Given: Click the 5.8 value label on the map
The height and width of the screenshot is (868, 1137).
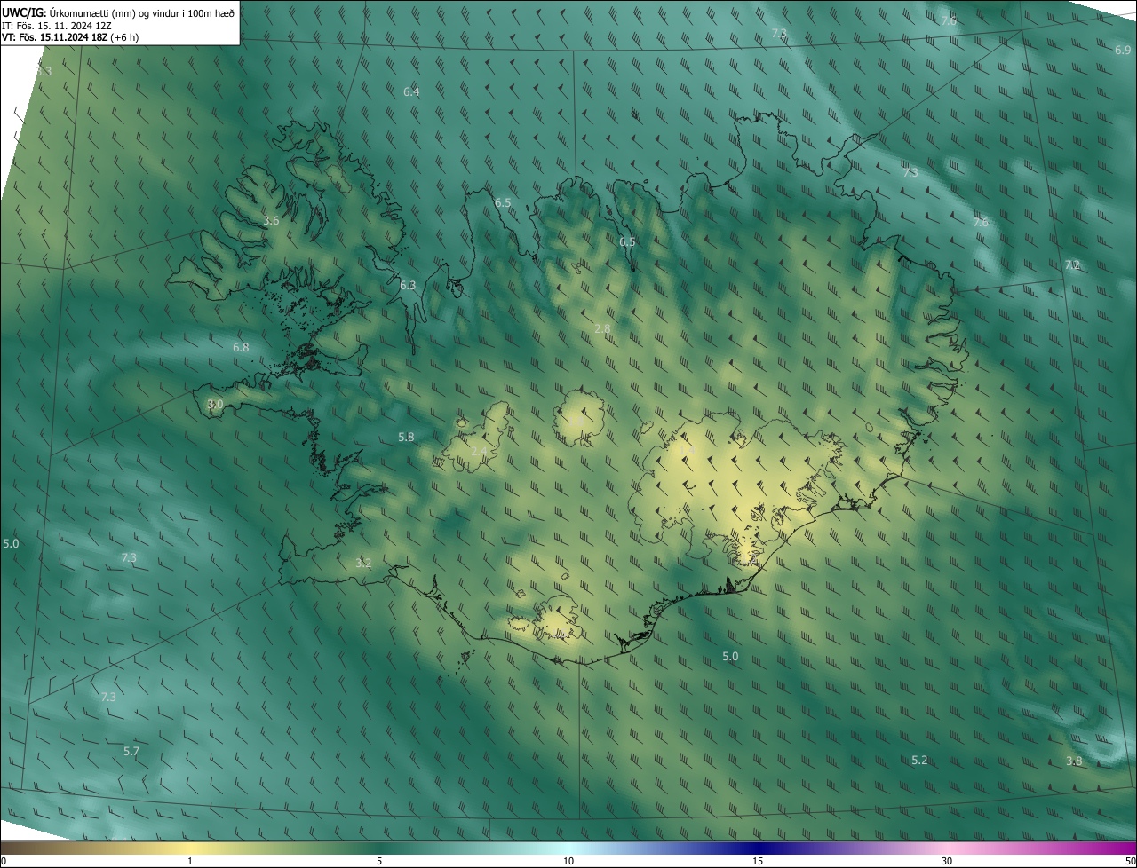Looking at the screenshot, I should 406,438.
